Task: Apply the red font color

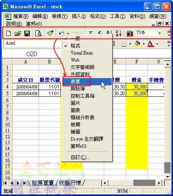Action: click(151, 44)
